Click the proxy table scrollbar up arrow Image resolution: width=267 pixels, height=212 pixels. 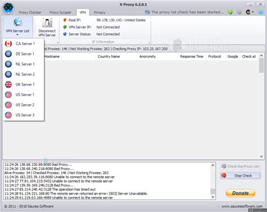[261, 56]
